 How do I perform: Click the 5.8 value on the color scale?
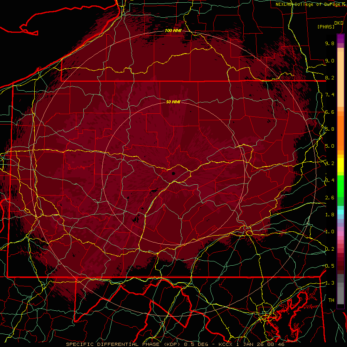point(330,129)
